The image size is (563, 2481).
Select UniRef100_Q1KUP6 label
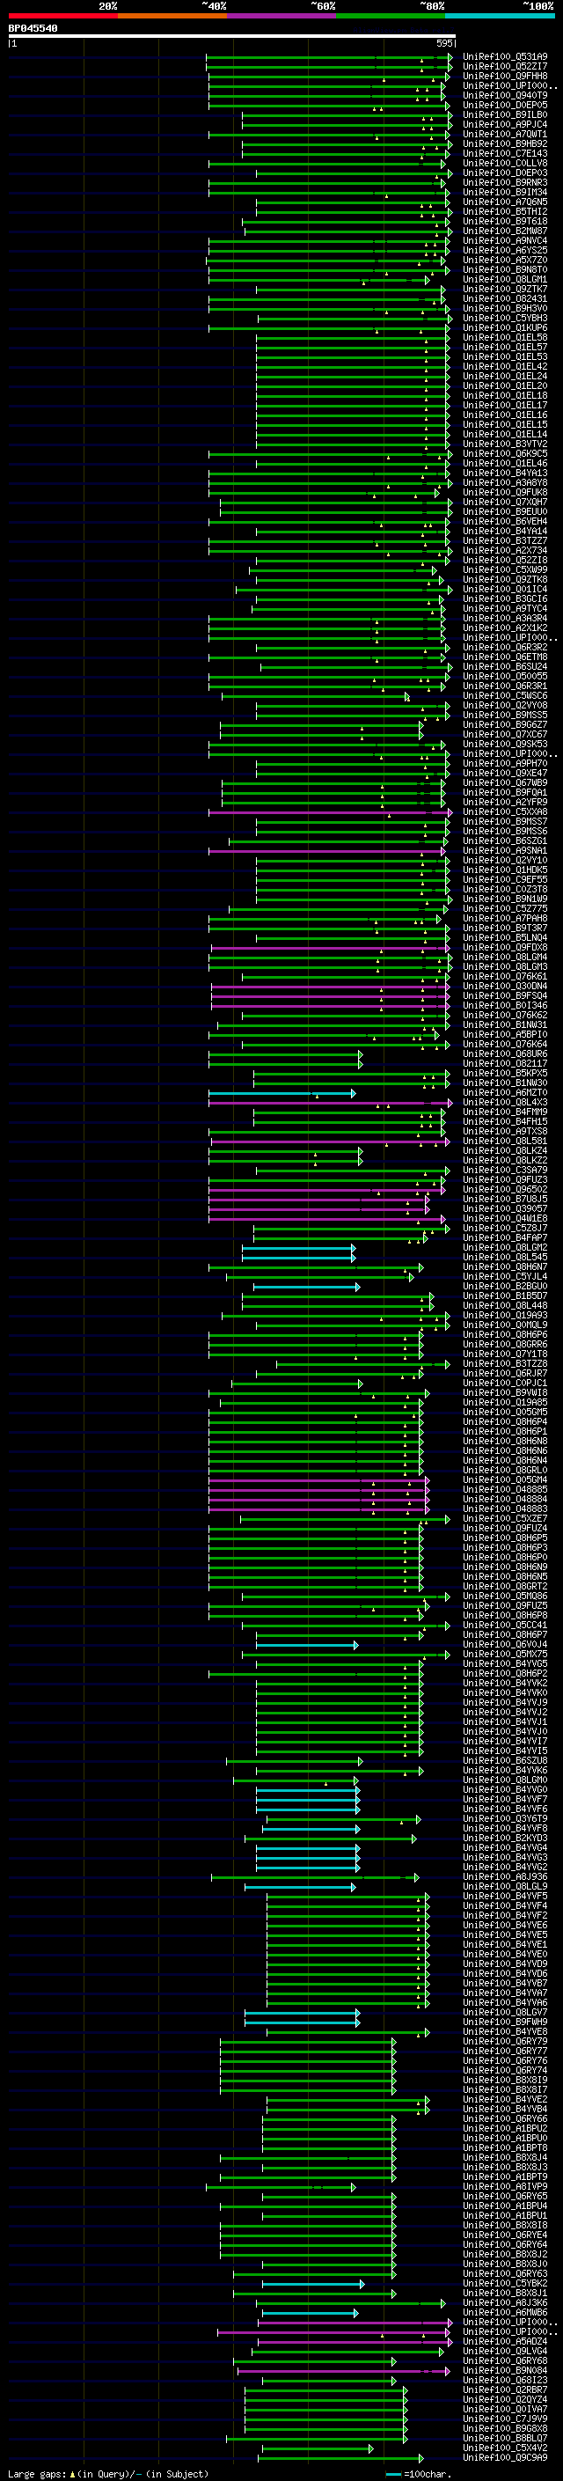(x=505, y=327)
